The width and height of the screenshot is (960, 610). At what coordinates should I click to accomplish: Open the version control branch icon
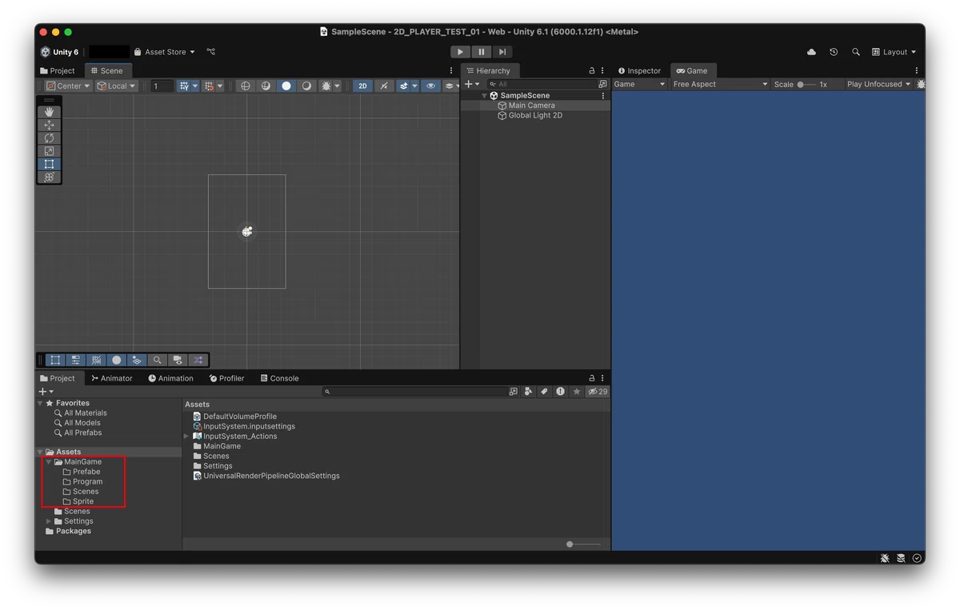click(210, 52)
